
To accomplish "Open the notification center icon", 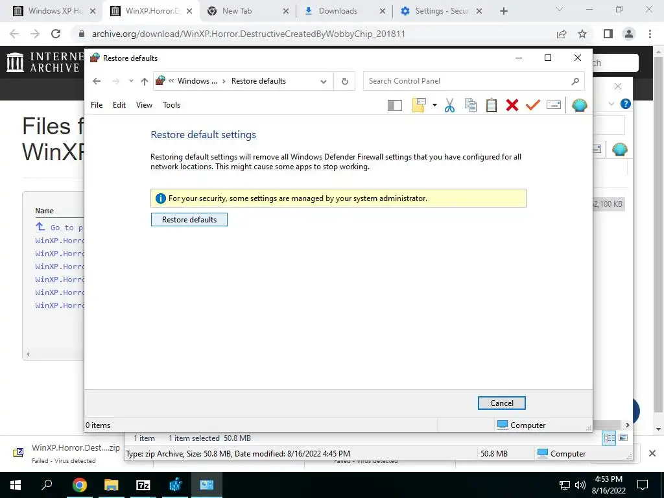I will tap(643, 485).
